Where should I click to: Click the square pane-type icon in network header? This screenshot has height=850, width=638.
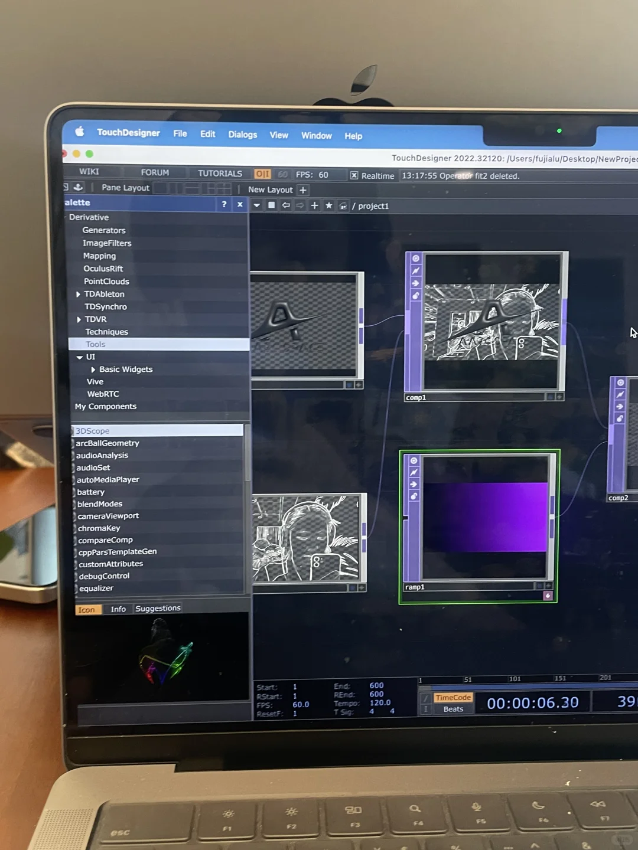click(x=272, y=205)
